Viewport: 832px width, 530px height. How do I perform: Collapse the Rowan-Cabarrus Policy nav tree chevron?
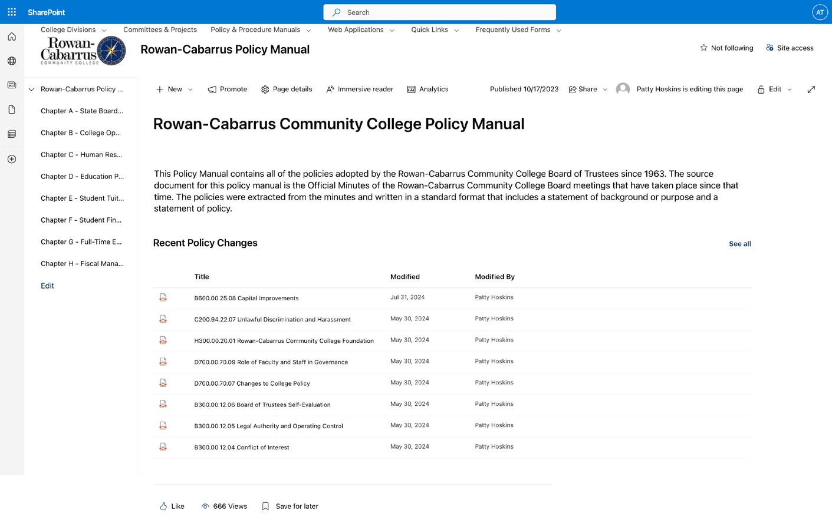(x=31, y=90)
